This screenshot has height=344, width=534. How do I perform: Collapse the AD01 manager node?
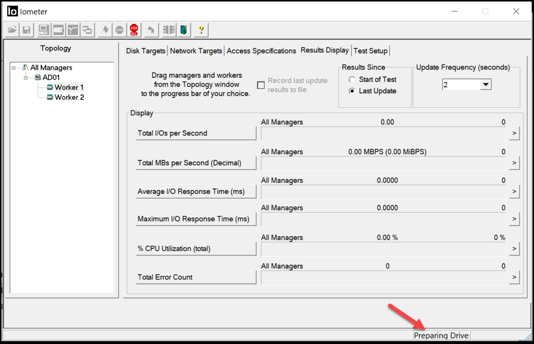pyautogui.click(x=26, y=78)
